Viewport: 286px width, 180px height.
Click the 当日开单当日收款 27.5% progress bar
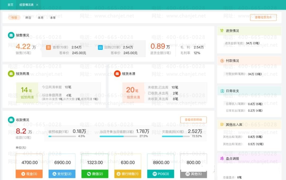pyautogui.click(x=118, y=136)
